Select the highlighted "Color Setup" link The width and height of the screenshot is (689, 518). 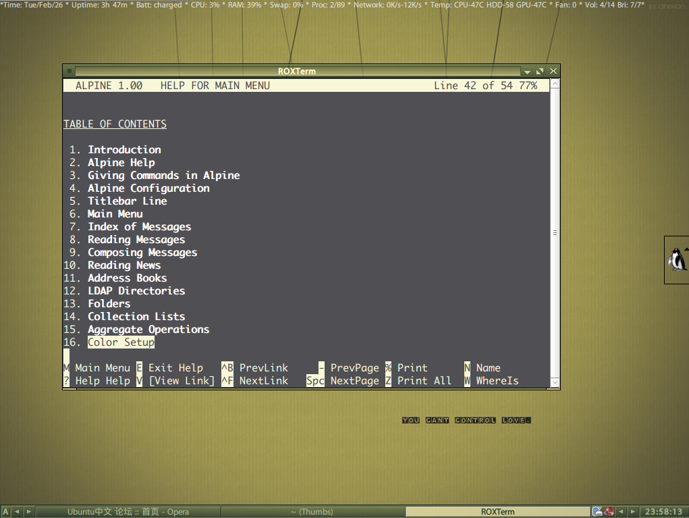(121, 342)
